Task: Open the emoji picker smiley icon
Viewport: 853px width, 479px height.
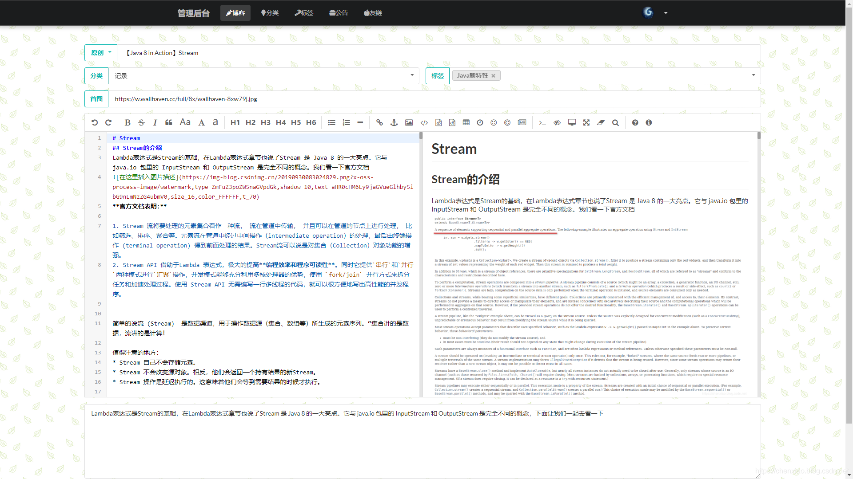Action: tap(494, 123)
